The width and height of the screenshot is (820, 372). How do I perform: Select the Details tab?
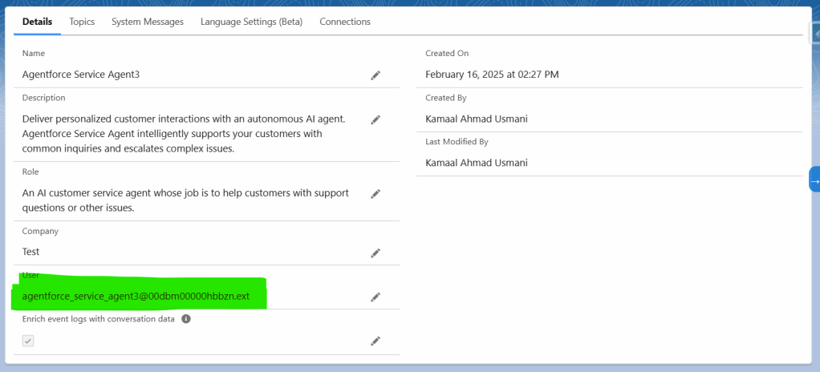pos(37,22)
